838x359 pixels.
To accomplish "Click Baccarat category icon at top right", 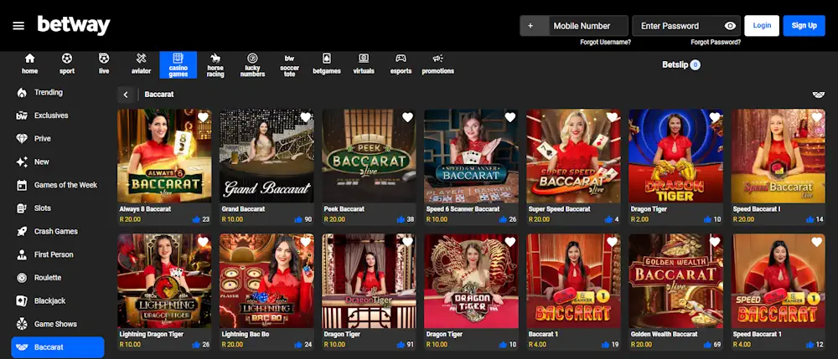I will (818, 95).
